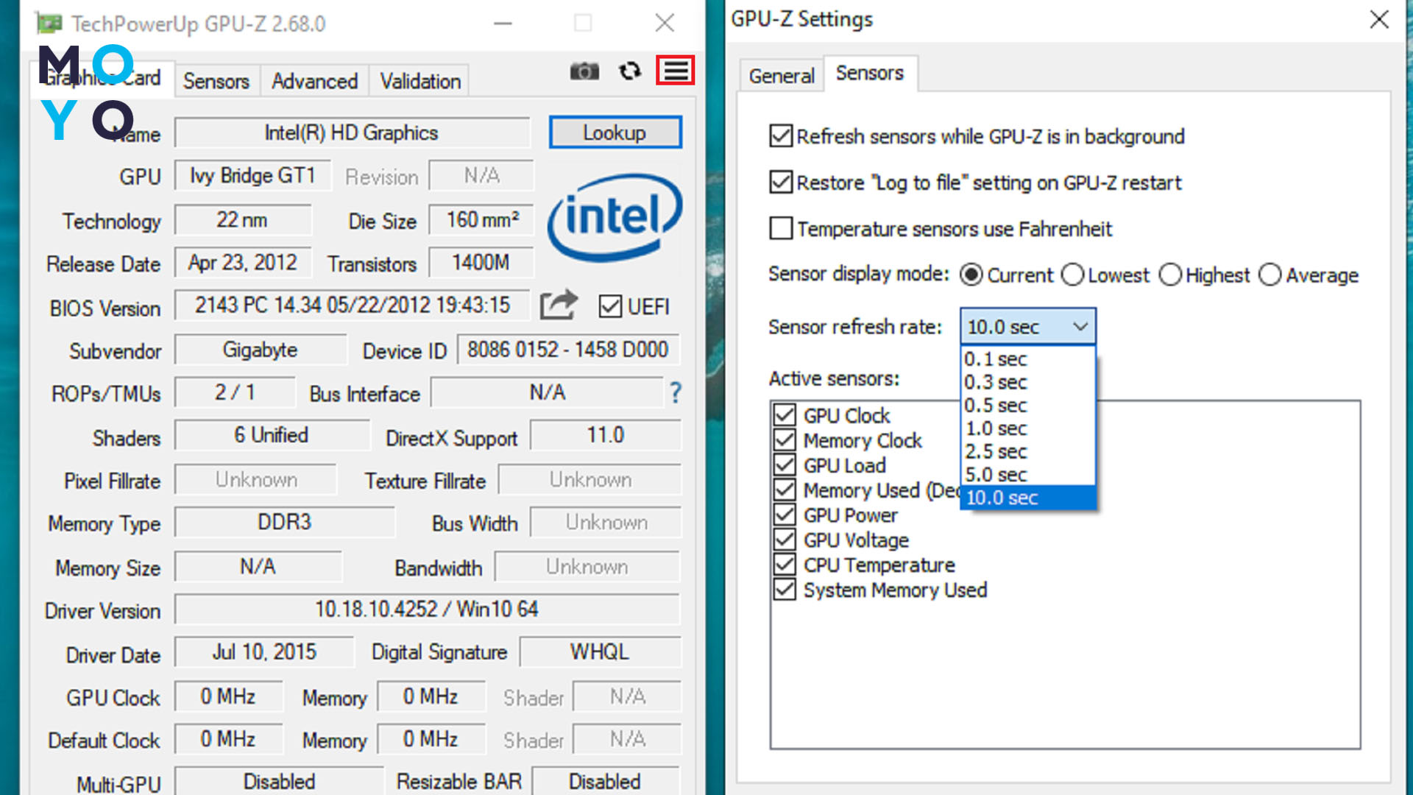
Task: Click the Intel logo image
Action: coord(615,218)
